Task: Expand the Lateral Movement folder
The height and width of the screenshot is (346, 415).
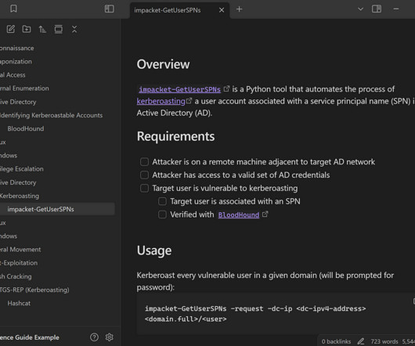Action: tap(20, 250)
